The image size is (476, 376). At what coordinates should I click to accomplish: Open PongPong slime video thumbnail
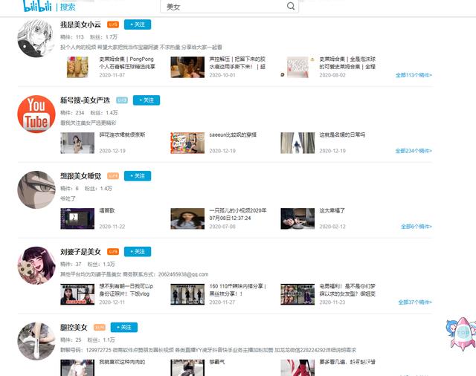[x=77, y=67]
